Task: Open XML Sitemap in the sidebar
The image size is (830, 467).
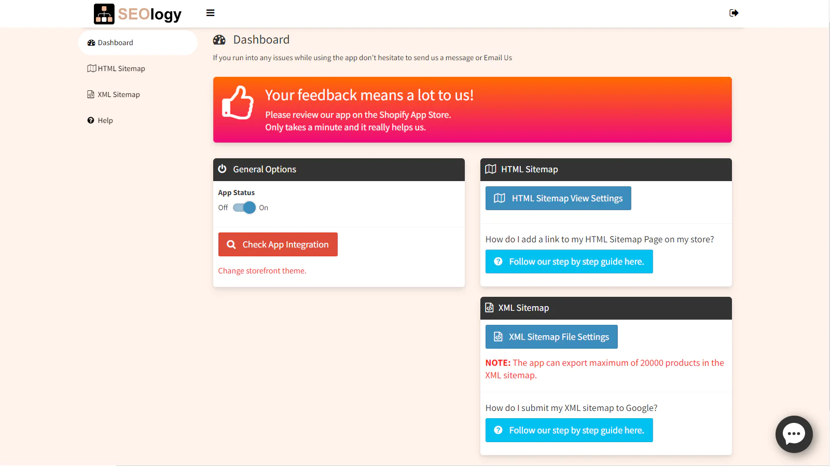Action: pyautogui.click(x=138, y=94)
